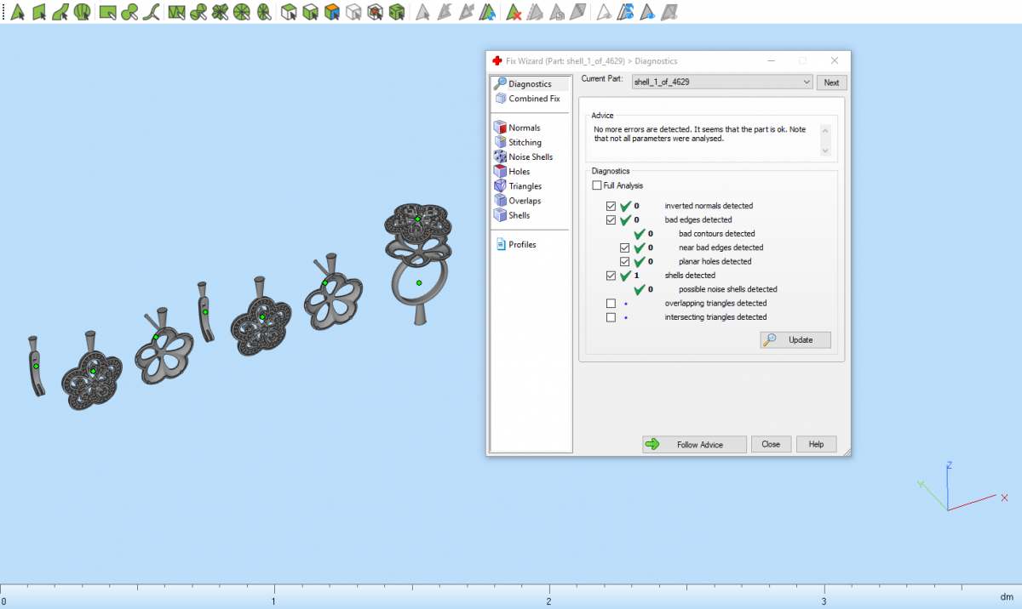Expand the Current Part dropdown

807,83
